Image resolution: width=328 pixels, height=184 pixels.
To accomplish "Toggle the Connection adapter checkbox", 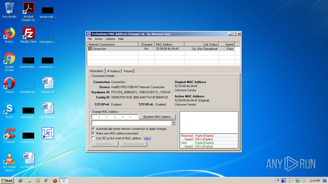I will pyautogui.click(x=90, y=49).
